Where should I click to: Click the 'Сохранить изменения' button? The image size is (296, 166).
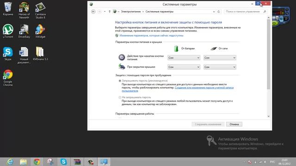[x=208, y=124]
